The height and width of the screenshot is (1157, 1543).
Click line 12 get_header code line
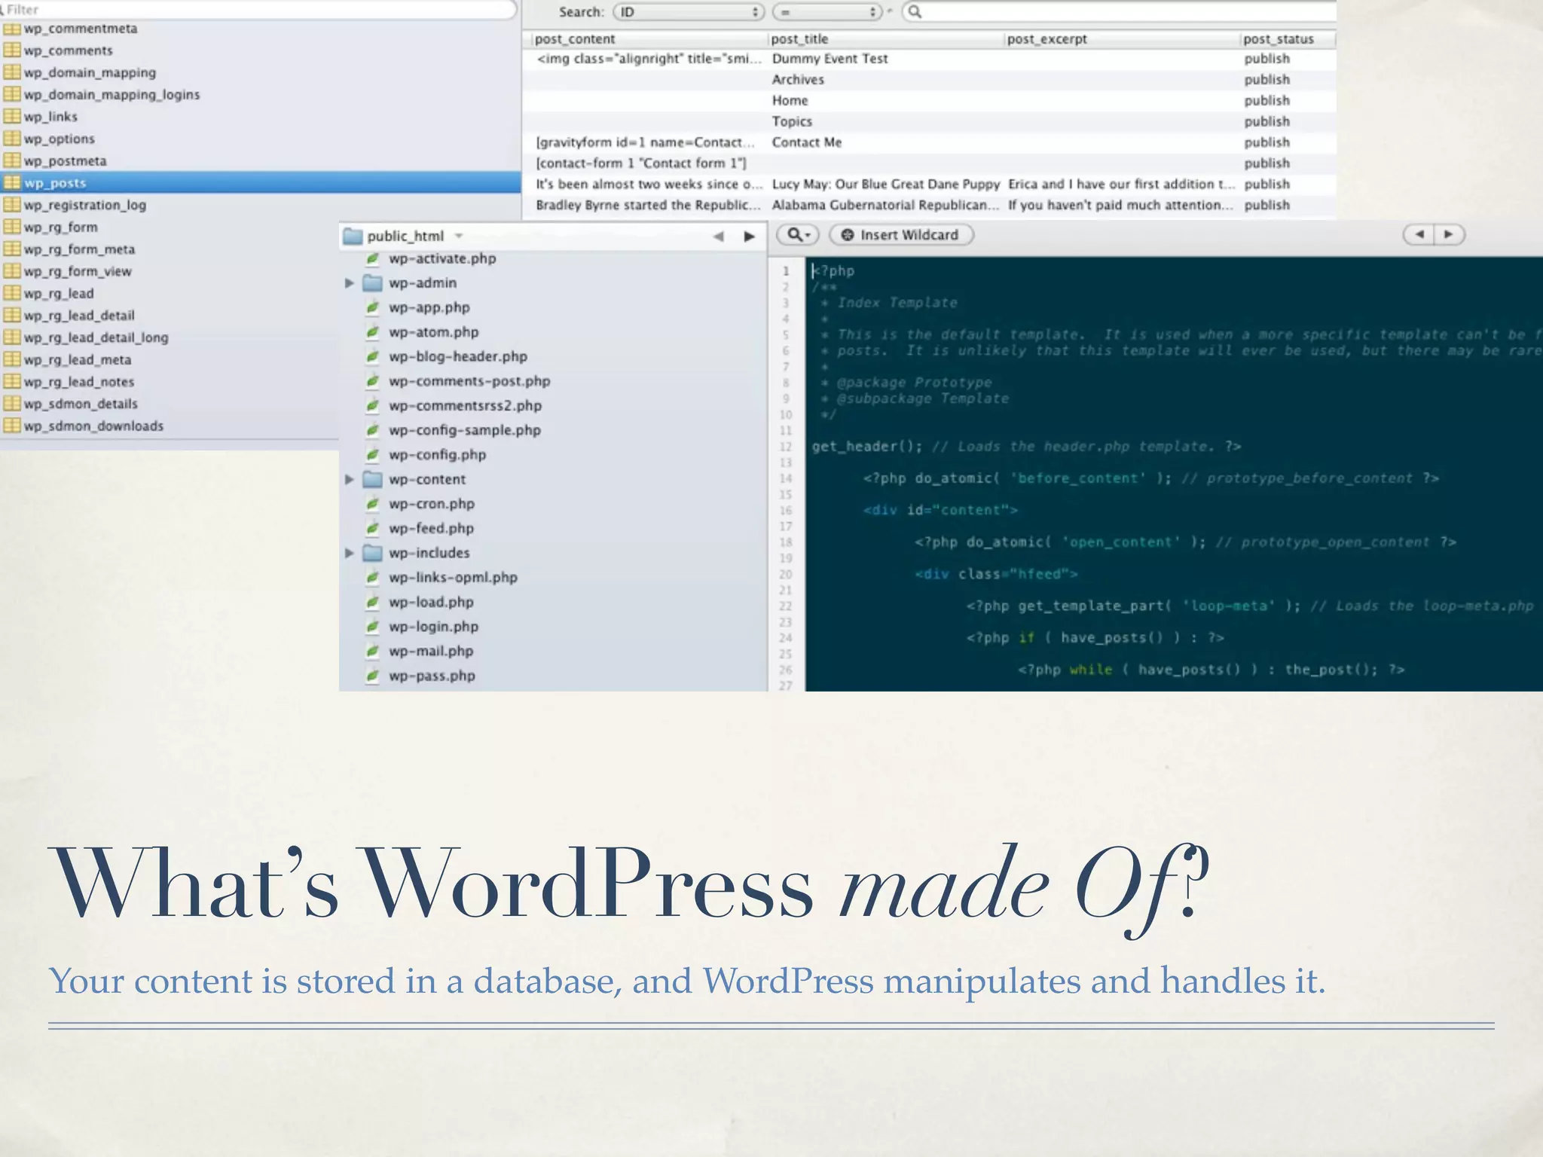point(1026,447)
